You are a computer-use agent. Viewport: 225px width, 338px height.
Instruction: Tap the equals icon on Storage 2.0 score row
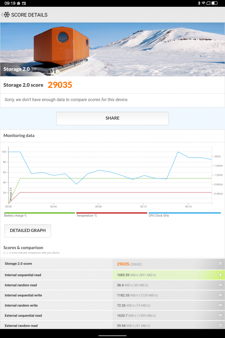[x=220, y=264]
